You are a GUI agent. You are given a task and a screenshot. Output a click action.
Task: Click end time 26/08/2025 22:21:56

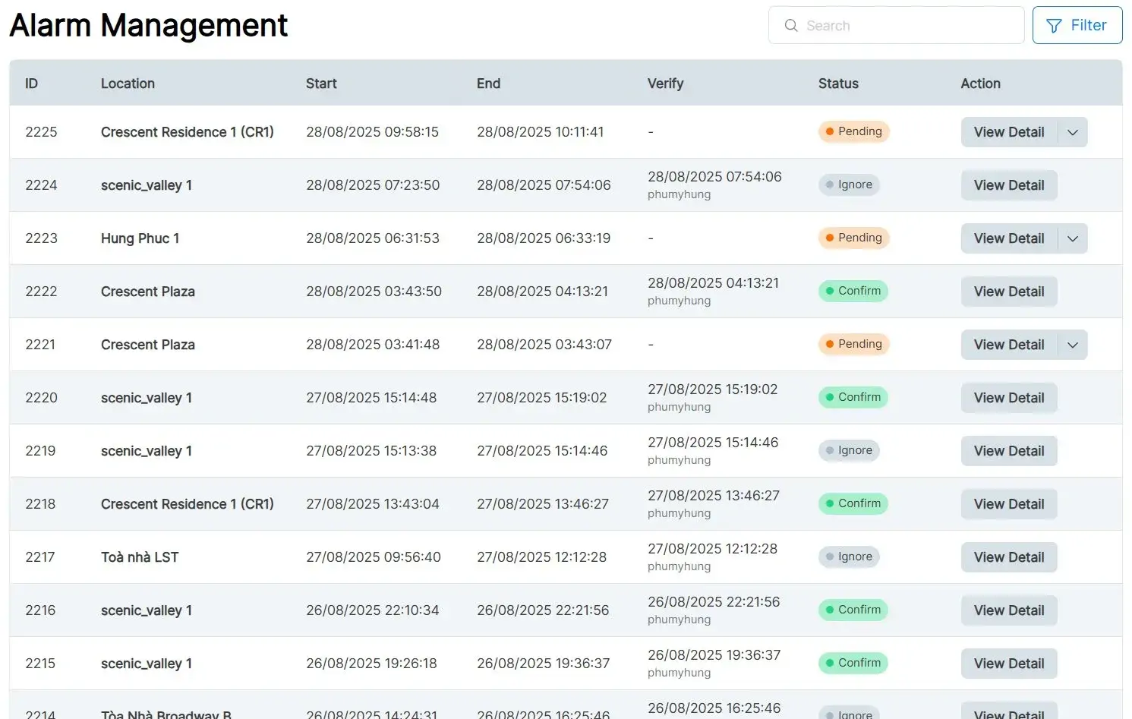tap(543, 610)
